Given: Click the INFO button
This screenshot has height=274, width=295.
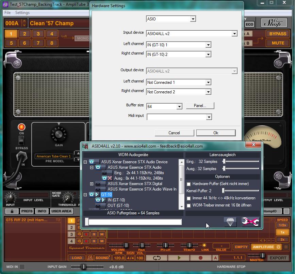Looking at the screenshot, I should tap(42, 211).
